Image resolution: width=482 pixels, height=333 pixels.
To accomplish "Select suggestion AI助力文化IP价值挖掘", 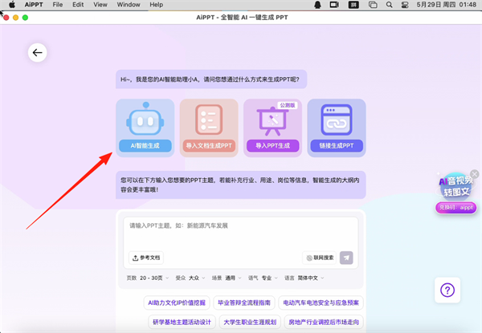I will pos(177,303).
